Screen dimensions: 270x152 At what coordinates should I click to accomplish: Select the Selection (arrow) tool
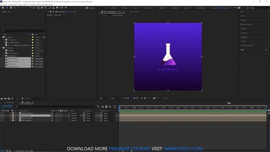click(7, 8)
